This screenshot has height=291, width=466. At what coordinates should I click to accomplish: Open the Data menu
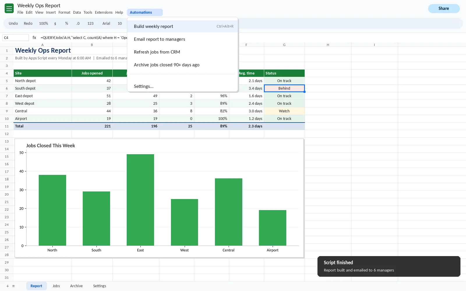click(77, 13)
